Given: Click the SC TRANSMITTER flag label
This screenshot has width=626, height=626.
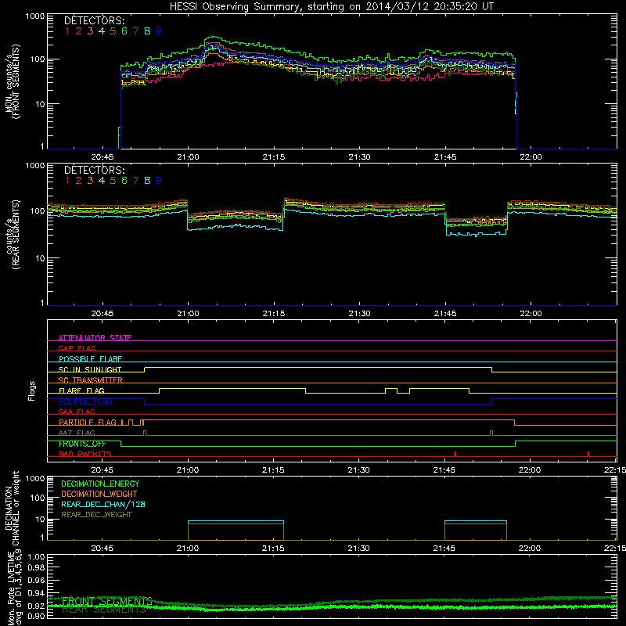Looking at the screenshot, I should tap(90, 380).
